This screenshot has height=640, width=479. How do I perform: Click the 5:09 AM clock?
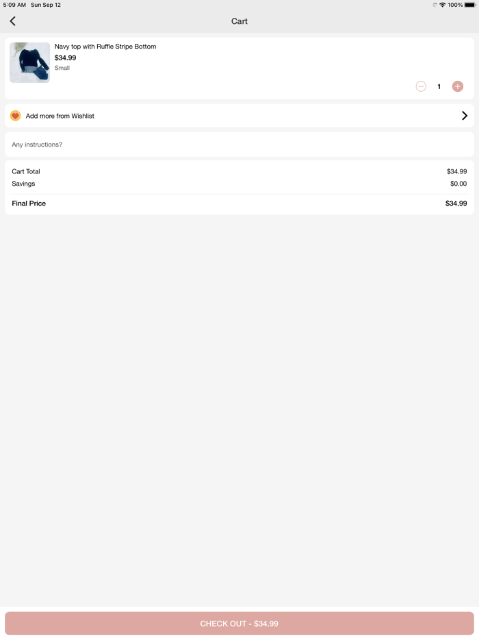click(14, 5)
